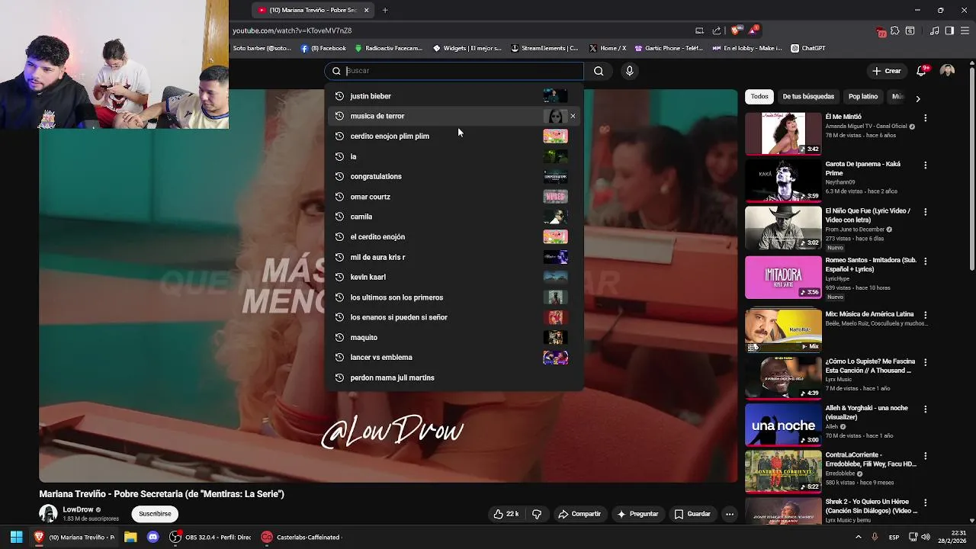Click the 'Guardar' save button
The width and height of the screenshot is (976, 549).
pyautogui.click(x=692, y=514)
